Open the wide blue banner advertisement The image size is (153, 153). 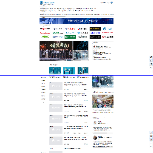pyautogui.click(x=76, y=21)
